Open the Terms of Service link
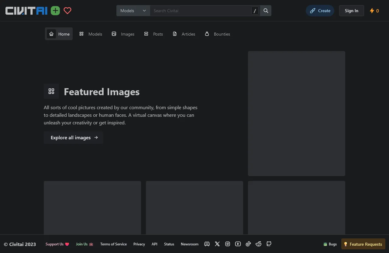The width and height of the screenshot is (389, 253). 113,244
